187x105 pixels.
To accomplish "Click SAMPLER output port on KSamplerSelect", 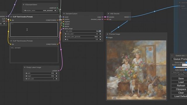I will pos(58,8).
